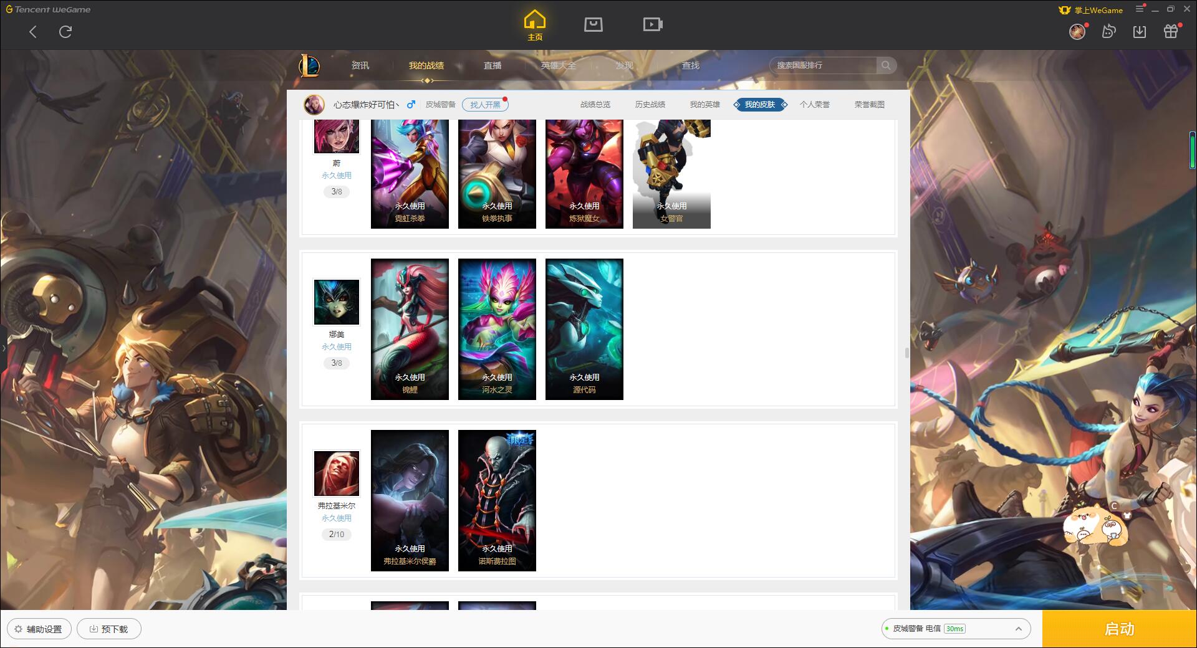Go back using the back arrow

33,32
